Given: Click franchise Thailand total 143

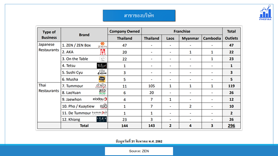Looking at the screenshot, I should [152, 126].
